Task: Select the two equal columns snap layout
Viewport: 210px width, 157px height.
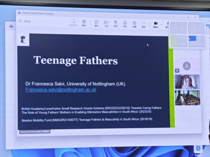Action: (178, 28)
